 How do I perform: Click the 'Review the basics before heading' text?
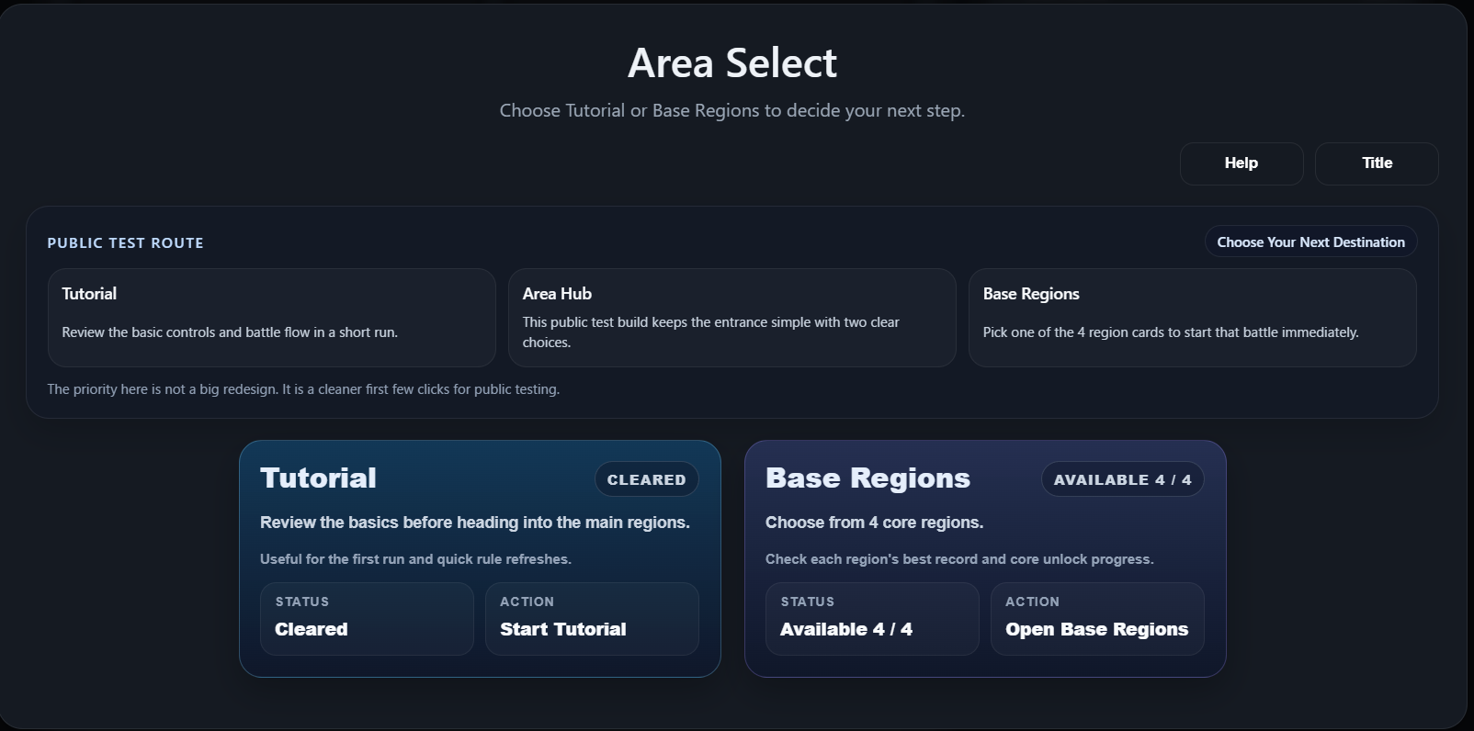474,523
